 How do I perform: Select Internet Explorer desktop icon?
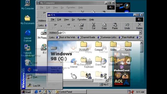(x=28, y=36)
